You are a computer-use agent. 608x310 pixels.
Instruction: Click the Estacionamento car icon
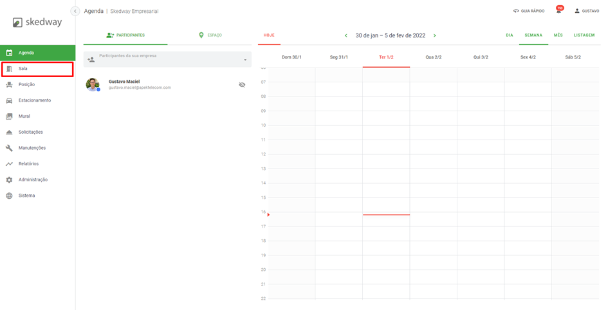(9, 101)
